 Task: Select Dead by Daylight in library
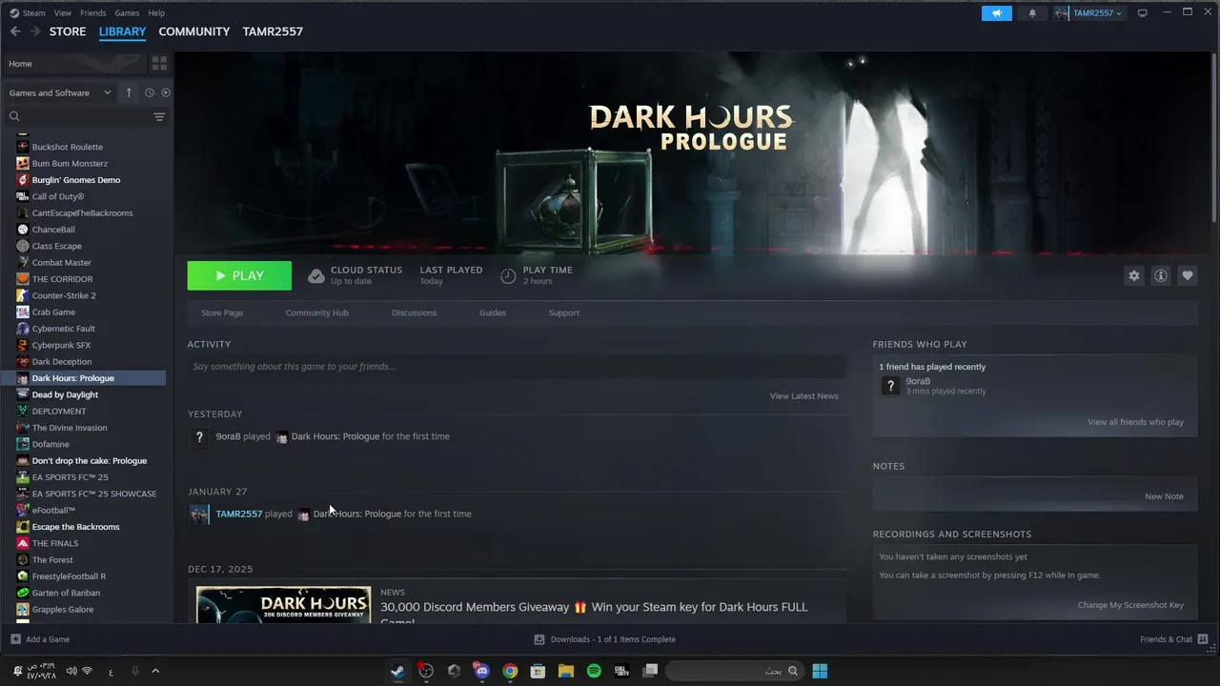65,394
